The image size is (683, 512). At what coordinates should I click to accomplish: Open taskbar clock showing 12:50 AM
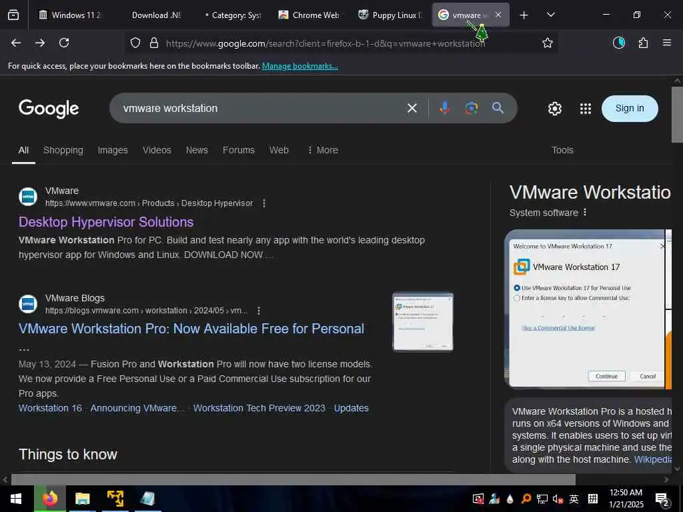coord(626,499)
